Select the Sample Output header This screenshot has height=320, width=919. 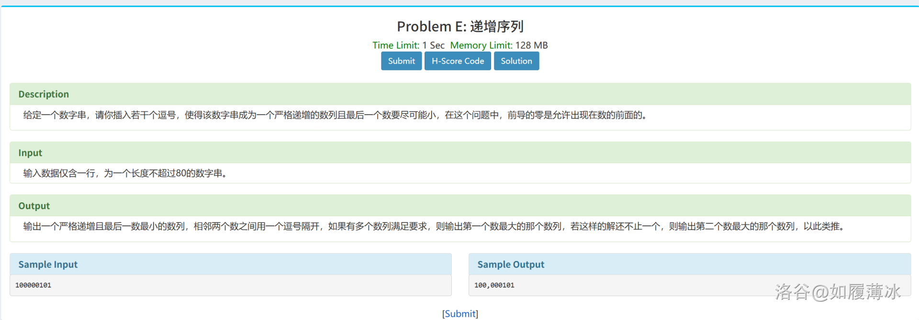511,265
